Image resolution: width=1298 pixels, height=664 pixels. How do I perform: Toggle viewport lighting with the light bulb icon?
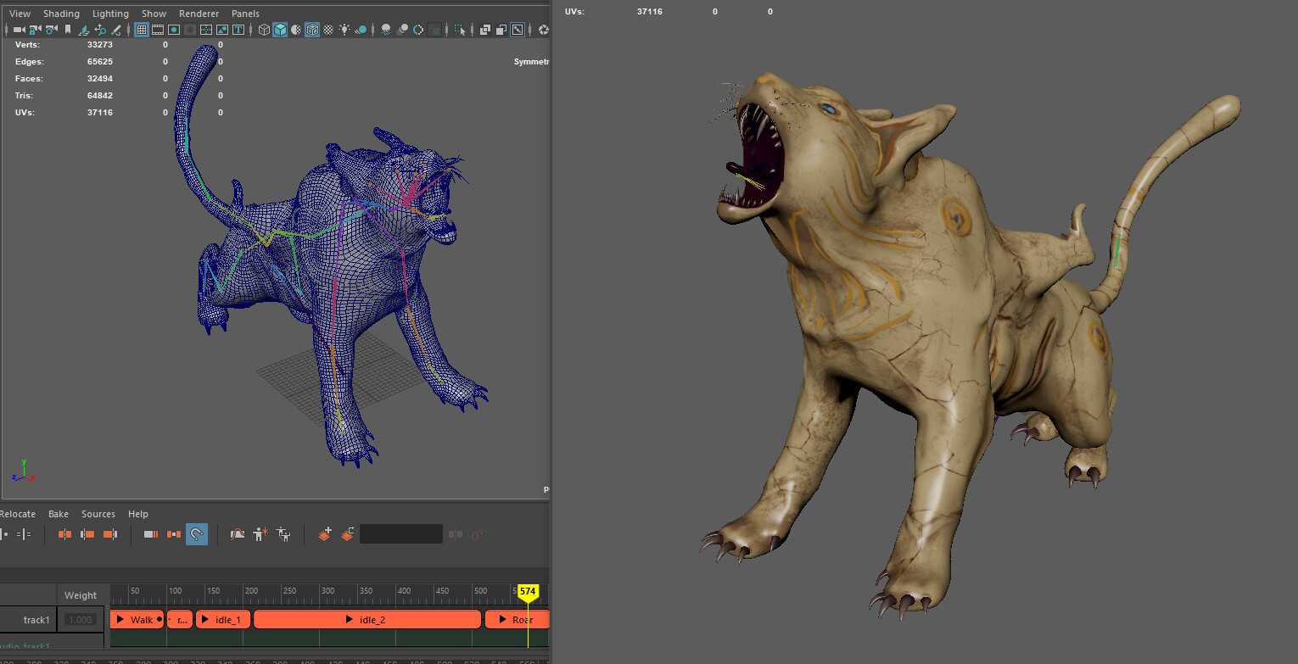344,29
